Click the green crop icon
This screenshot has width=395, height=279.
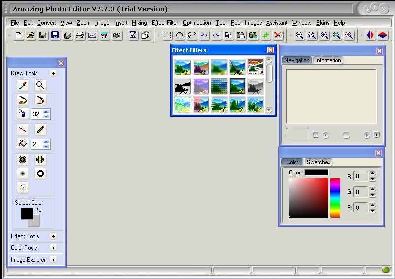point(265,35)
